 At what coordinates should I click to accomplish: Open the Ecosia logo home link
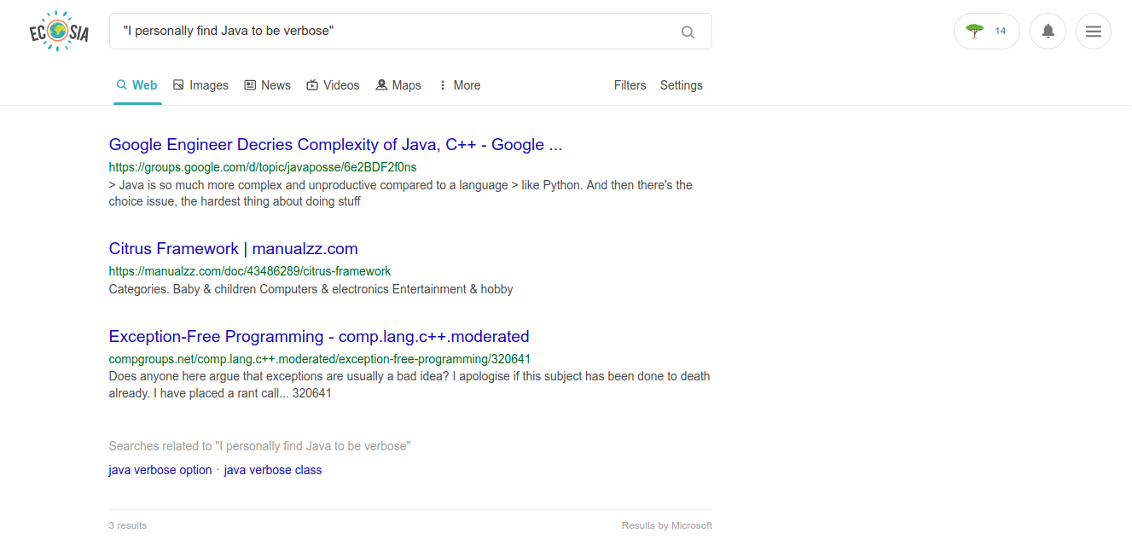[x=58, y=32]
